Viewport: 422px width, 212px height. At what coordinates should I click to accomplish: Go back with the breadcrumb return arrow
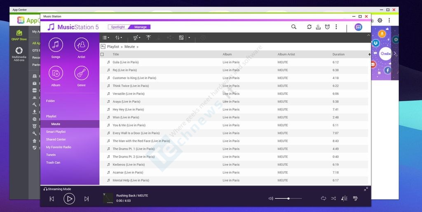click(x=103, y=47)
